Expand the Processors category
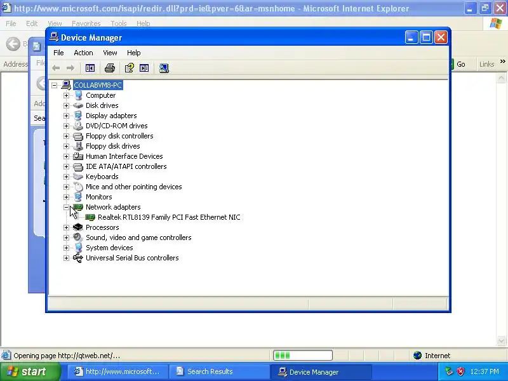Image resolution: width=508 pixels, height=381 pixels. 66,227
